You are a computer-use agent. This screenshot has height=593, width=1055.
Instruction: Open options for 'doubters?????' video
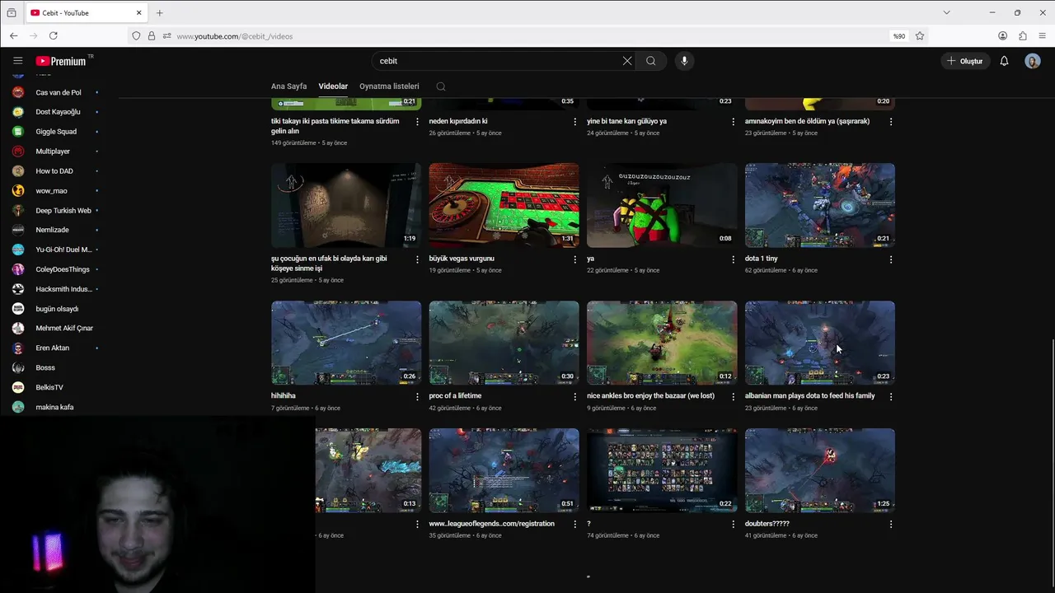(x=891, y=525)
